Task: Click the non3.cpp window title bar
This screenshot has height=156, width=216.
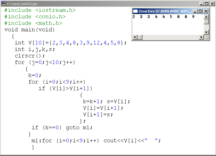Action: point(108,4)
